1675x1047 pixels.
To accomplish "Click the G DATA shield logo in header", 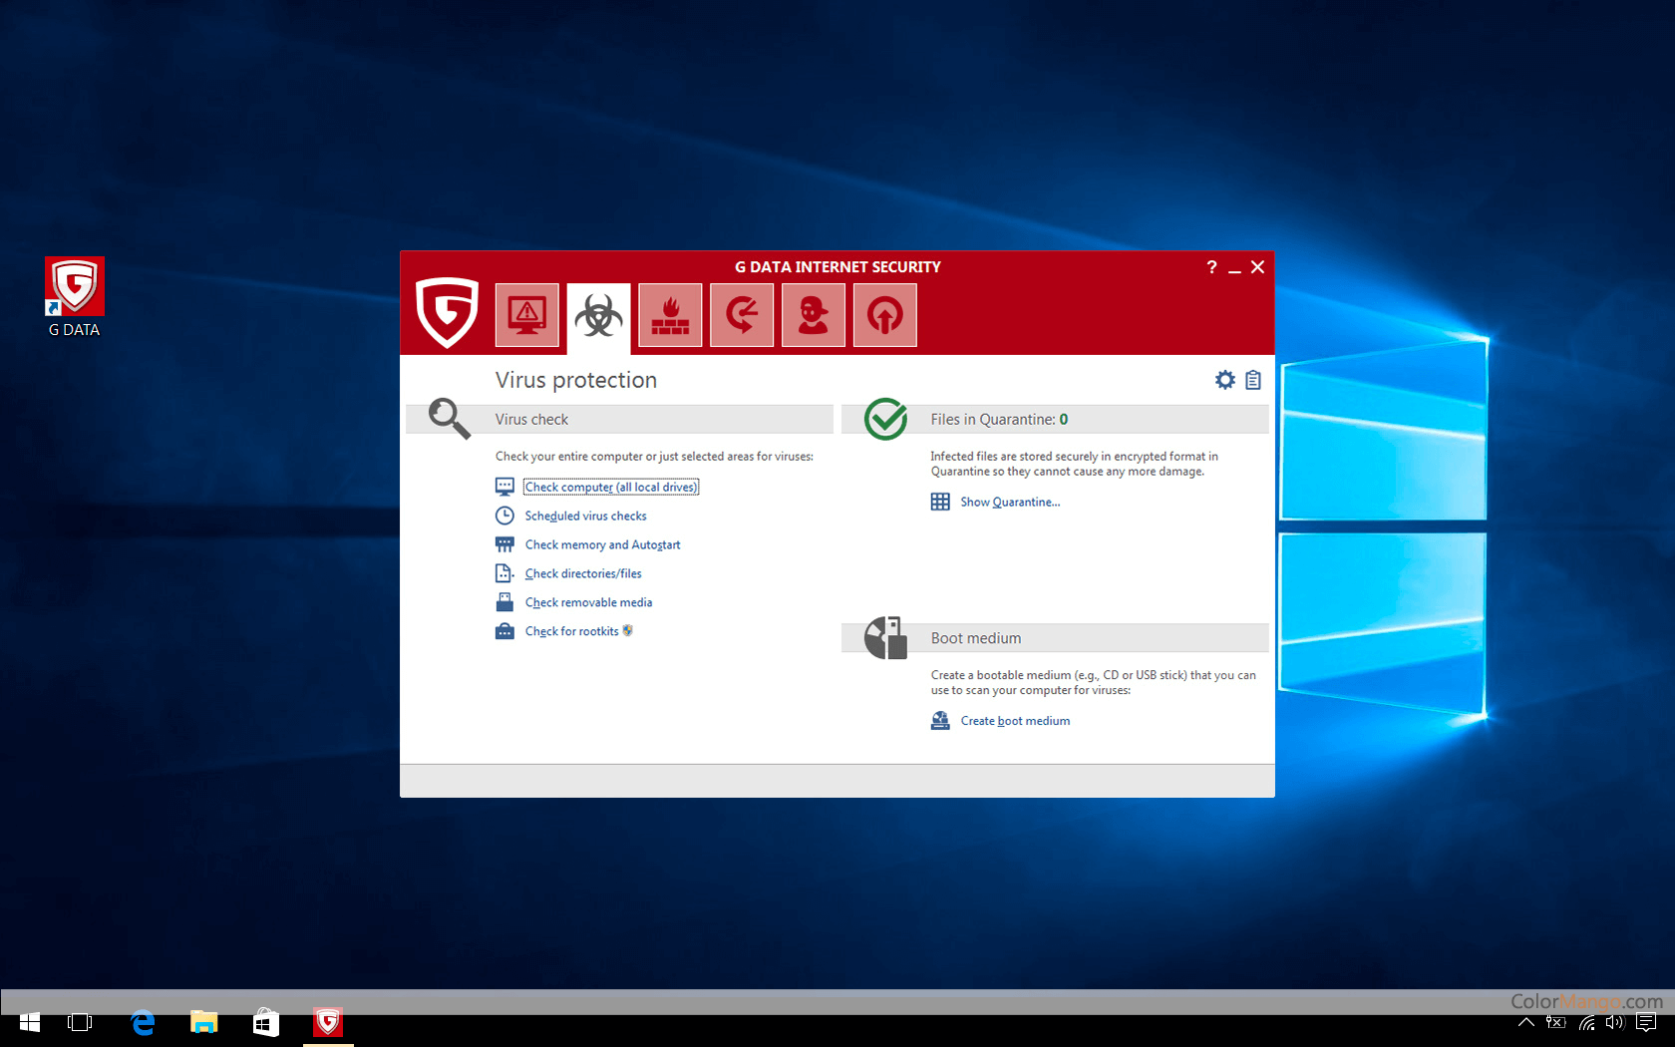I will 447,312.
